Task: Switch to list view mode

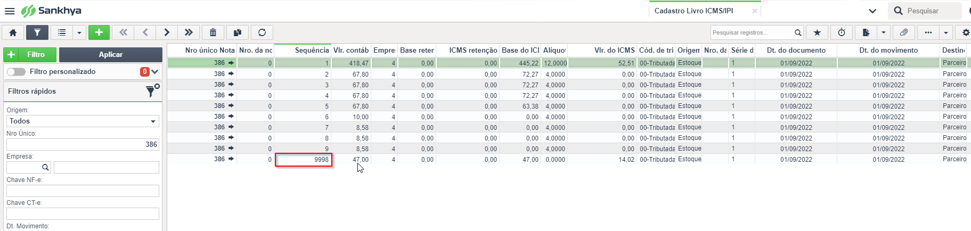Action: [x=62, y=32]
